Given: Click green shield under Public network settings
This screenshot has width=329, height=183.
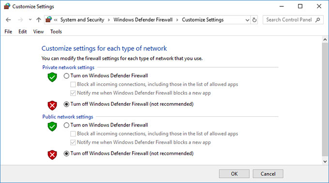Looking at the screenshot, I should coord(52,127).
